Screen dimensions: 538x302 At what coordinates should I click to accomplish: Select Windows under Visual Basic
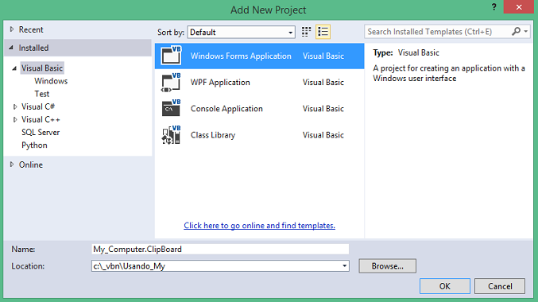(51, 81)
